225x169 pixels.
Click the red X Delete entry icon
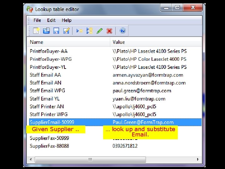click(x=109, y=31)
